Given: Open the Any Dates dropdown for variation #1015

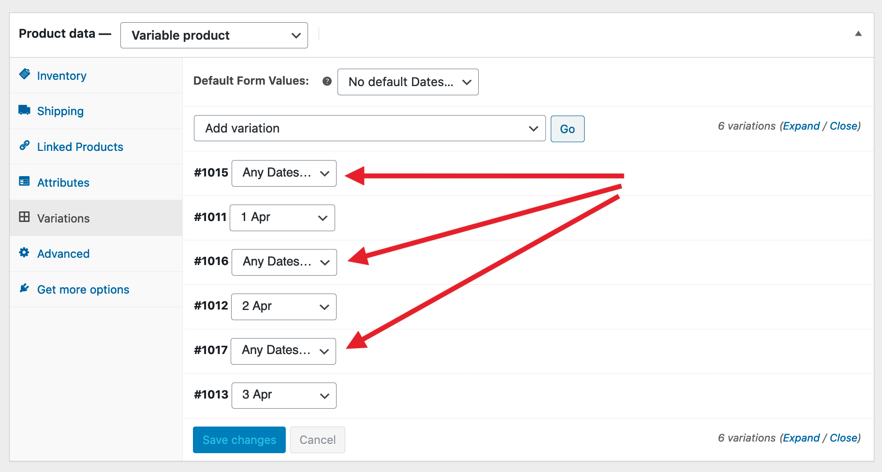Looking at the screenshot, I should pos(283,173).
